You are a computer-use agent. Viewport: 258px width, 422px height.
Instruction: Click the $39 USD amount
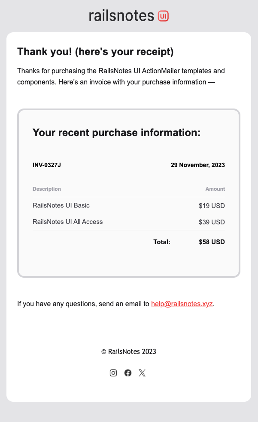pyautogui.click(x=212, y=222)
